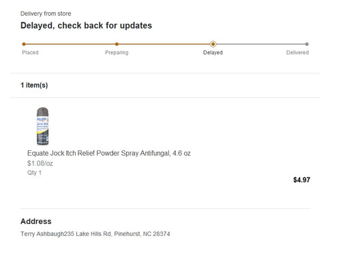Click the $4.97 item price
The image size is (341, 266).
[301, 180]
